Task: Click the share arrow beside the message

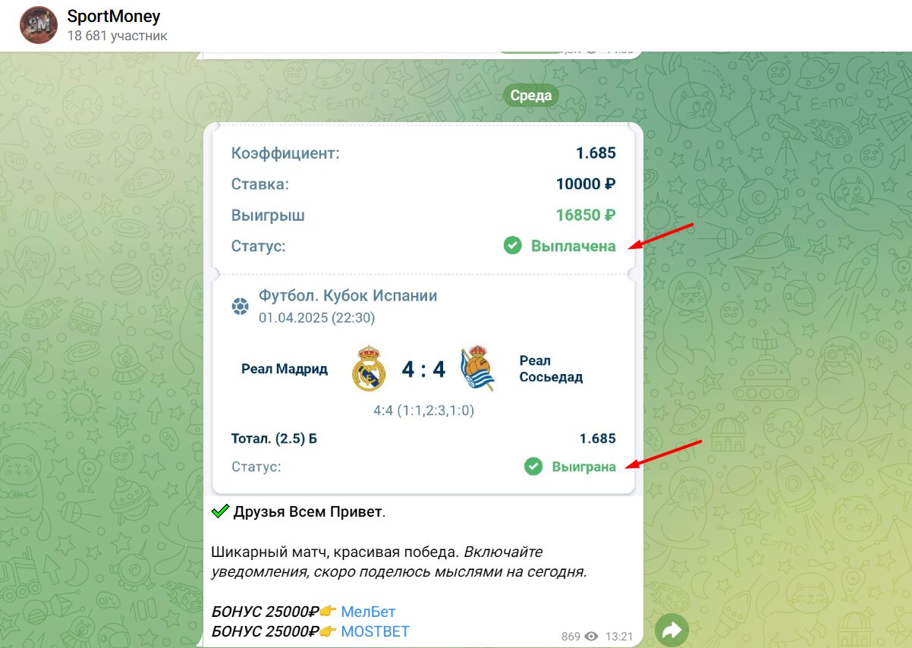Action: 671,630
